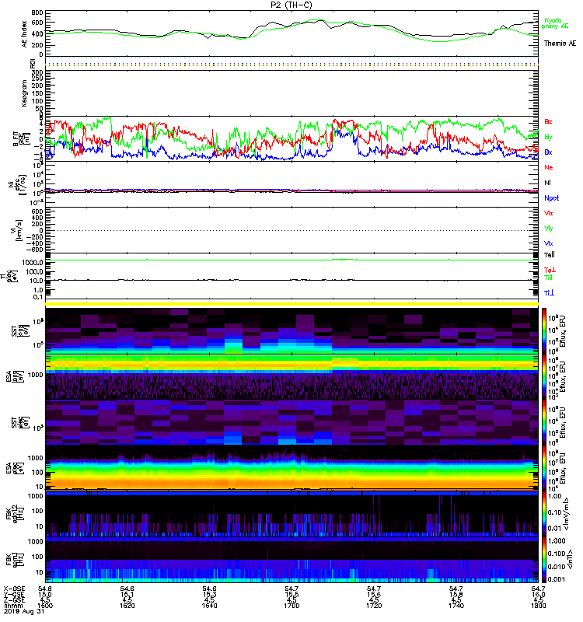The image size is (583, 622).
Task: Select the red "Ne" legend label
Action: pyautogui.click(x=549, y=167)
